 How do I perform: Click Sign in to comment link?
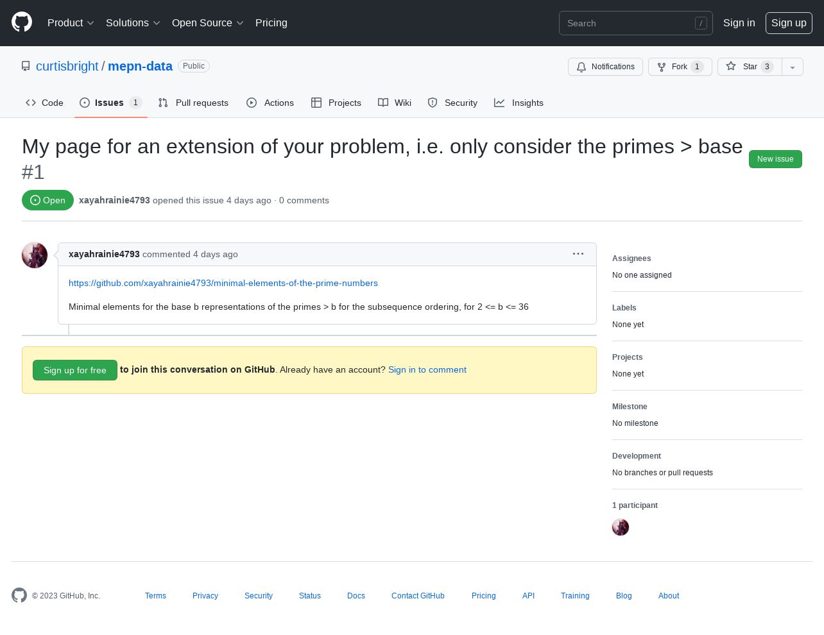427,369
